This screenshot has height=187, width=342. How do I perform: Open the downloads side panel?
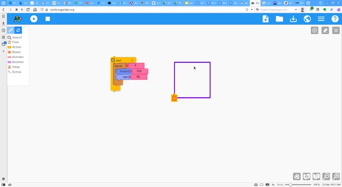tap(4, 23)
